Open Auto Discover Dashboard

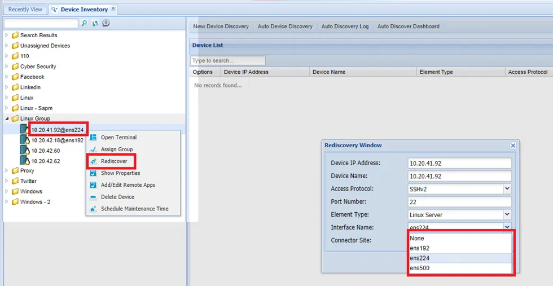click(x=409, y=27)
